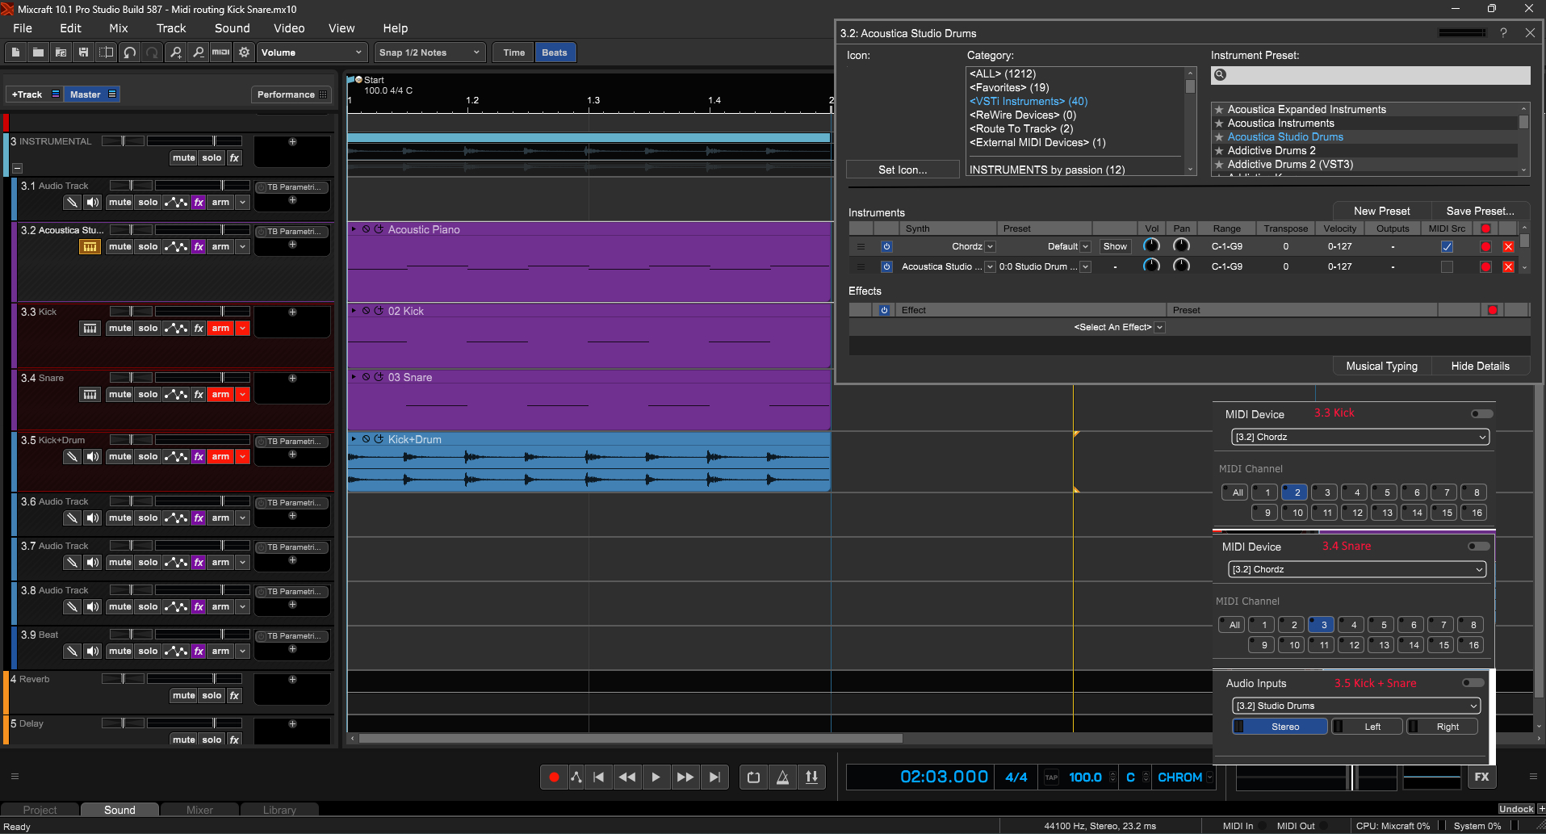This screenshot has width=1546, height=834.
Task: Click the Hide Details button
Action: 1480,366
